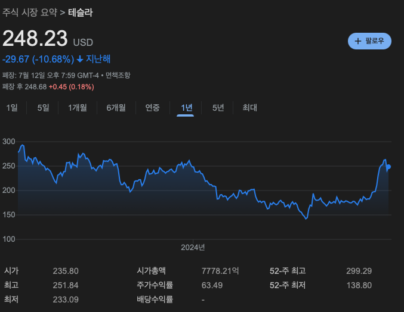Click the 2024년 axis label
404x312 pixels.
pos(193,248)
